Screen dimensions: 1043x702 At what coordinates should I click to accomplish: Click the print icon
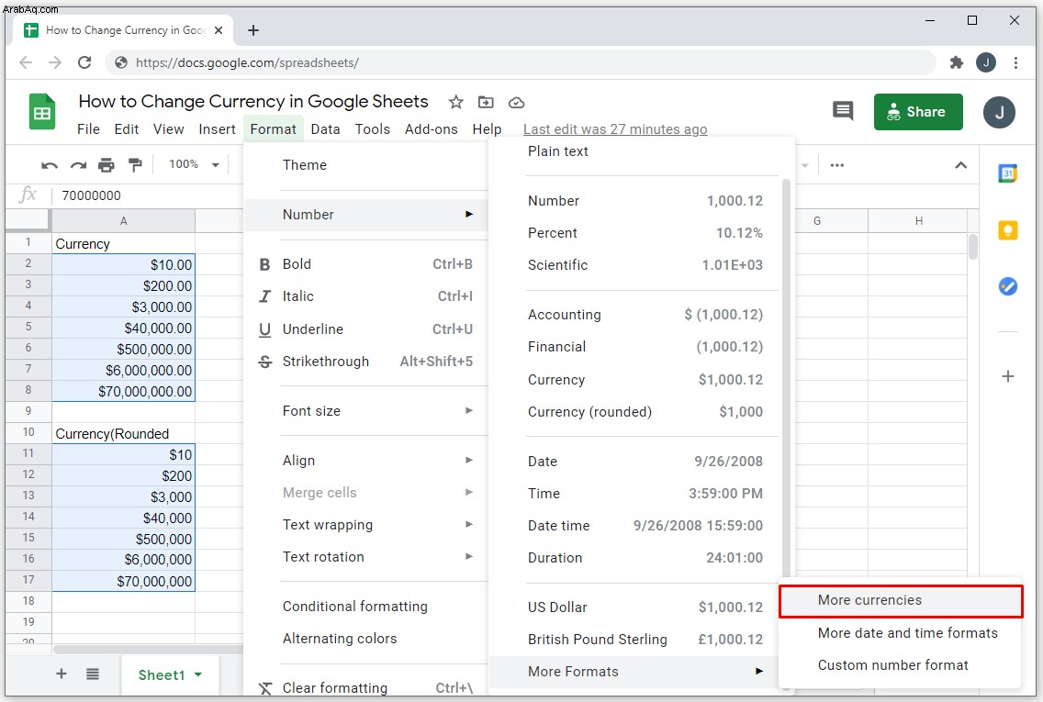click(107, 165)
